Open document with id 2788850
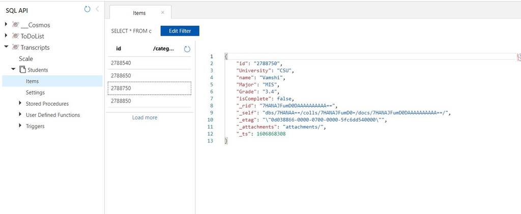The image size is (521, 214). (x=150, y=101)
